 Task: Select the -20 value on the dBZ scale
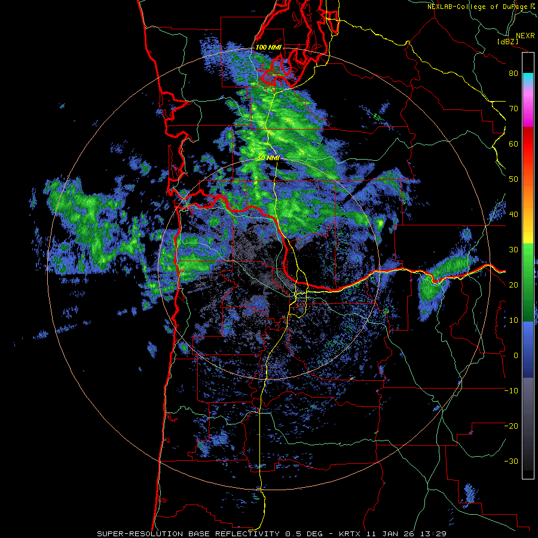coord(511,426)
